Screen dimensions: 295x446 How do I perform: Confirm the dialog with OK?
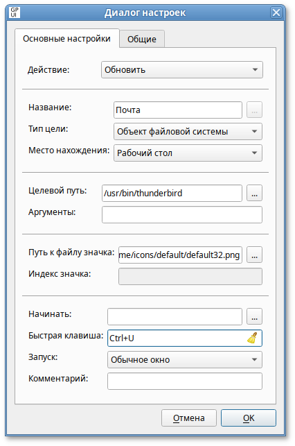click(x=249, y=418)
